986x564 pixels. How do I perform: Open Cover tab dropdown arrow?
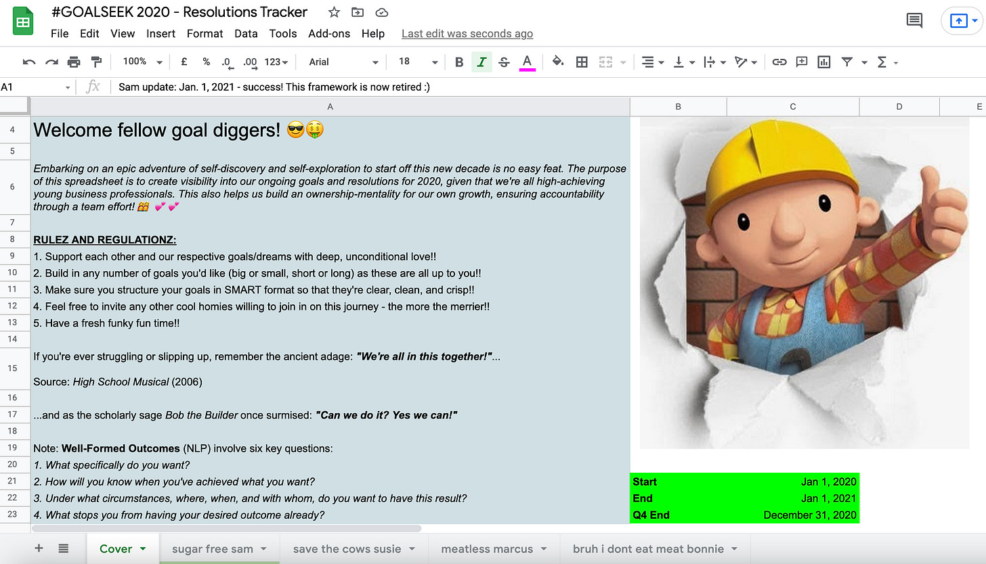143,549
